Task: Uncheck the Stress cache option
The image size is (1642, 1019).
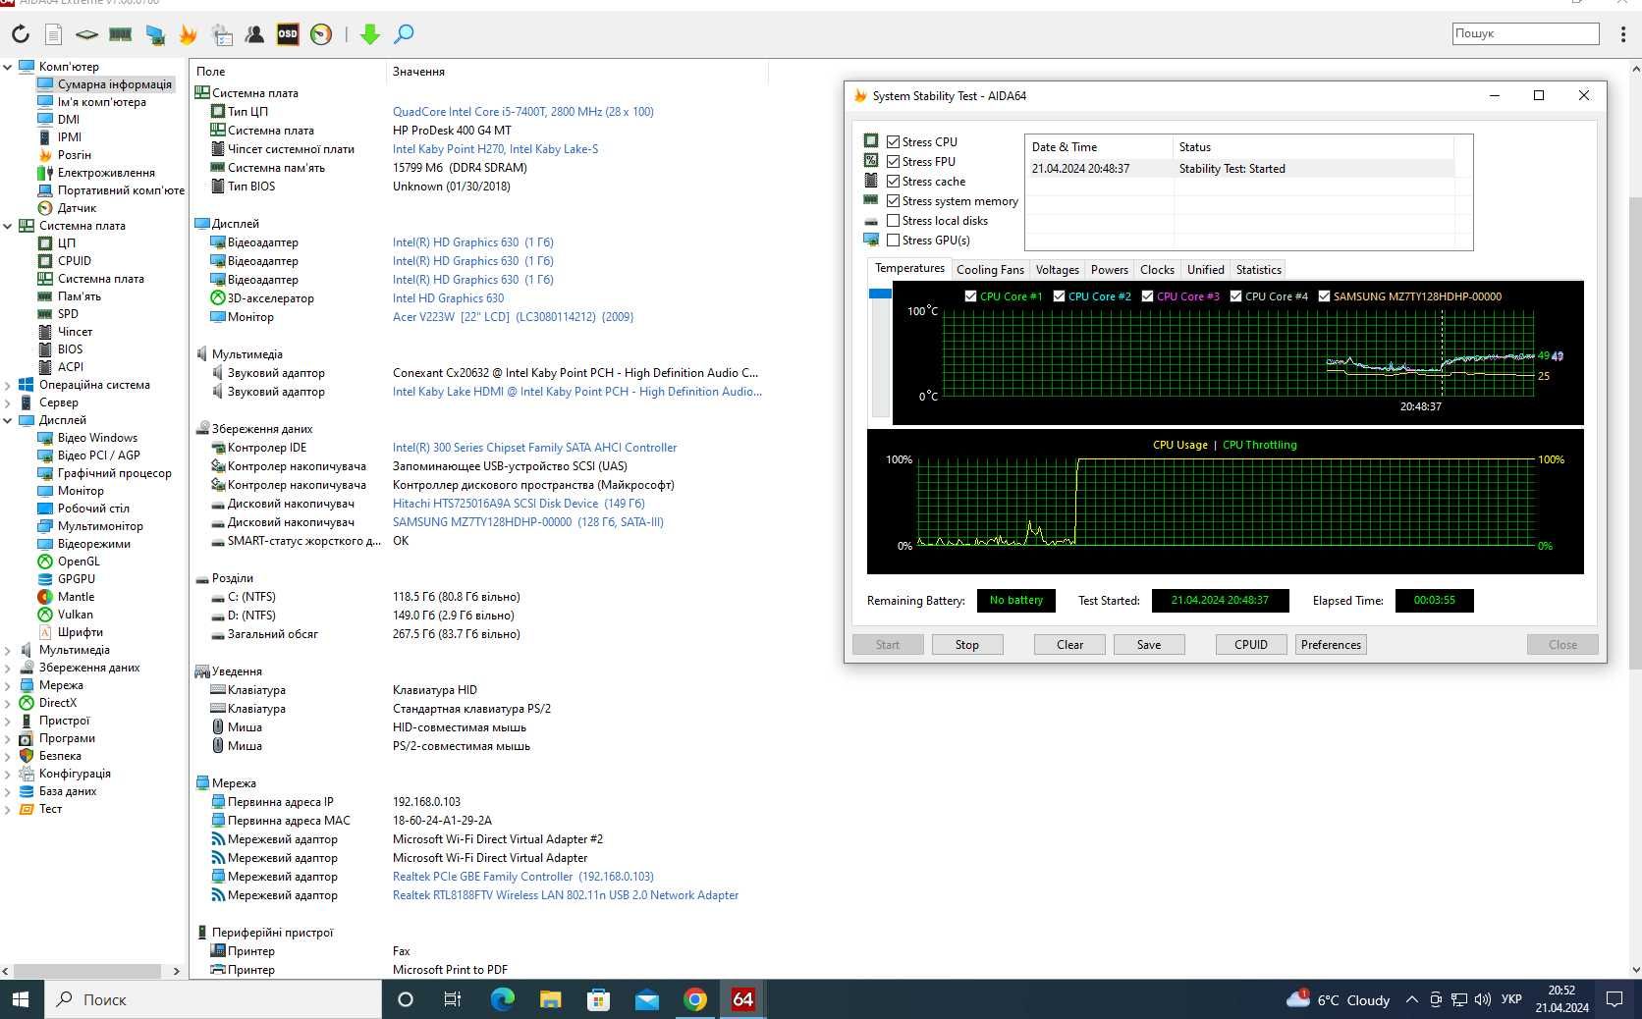Action: click(x=893, y=181)
